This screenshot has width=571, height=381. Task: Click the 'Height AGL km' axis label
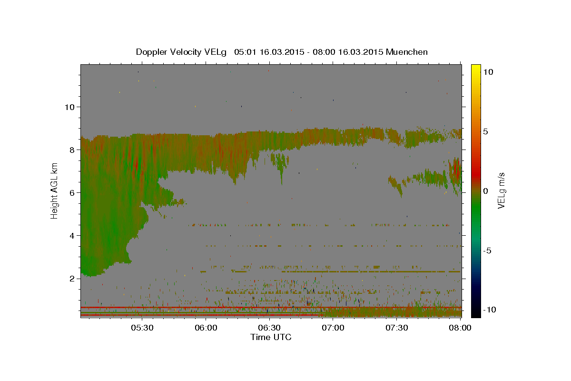tap(55, 190)
